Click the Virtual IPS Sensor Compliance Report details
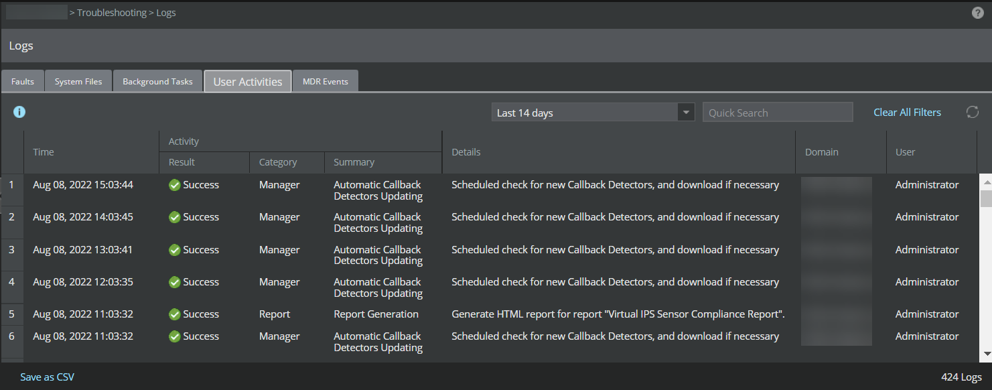 pyautogui.click(x=618, y=314)
